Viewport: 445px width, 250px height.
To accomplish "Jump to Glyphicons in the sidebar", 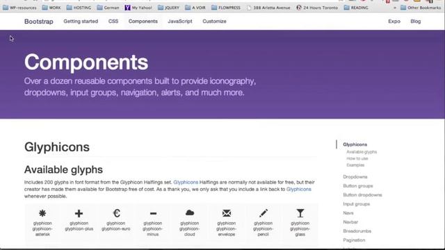I will [x=355, y=144].
